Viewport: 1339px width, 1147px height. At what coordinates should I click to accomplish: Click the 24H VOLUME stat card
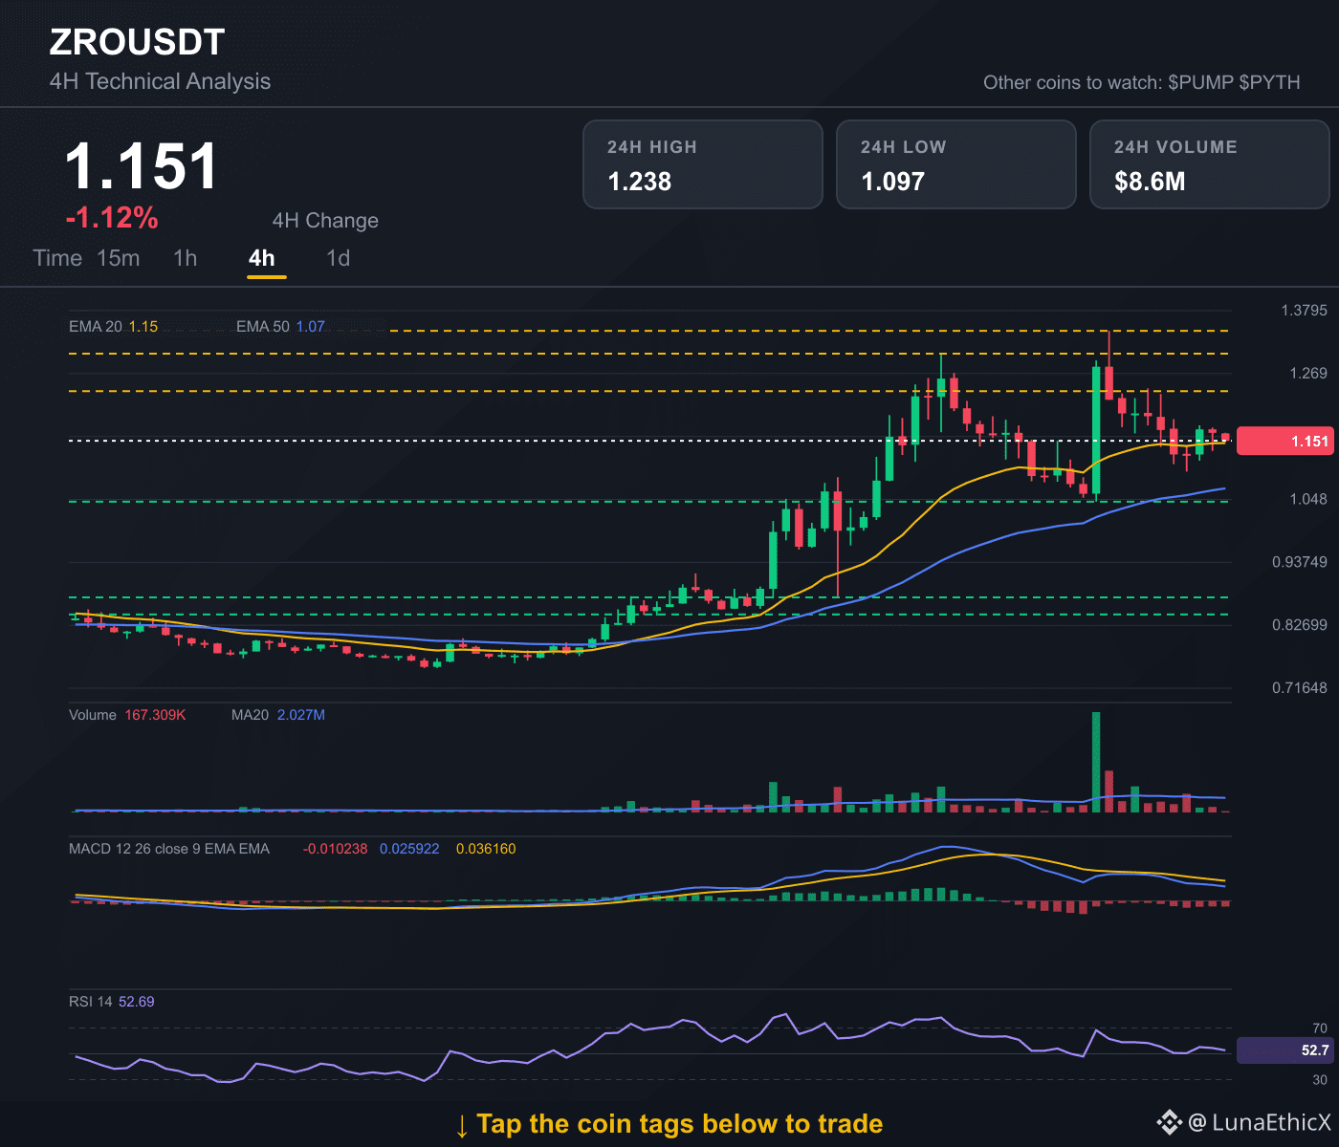(x=1210, y=164)
